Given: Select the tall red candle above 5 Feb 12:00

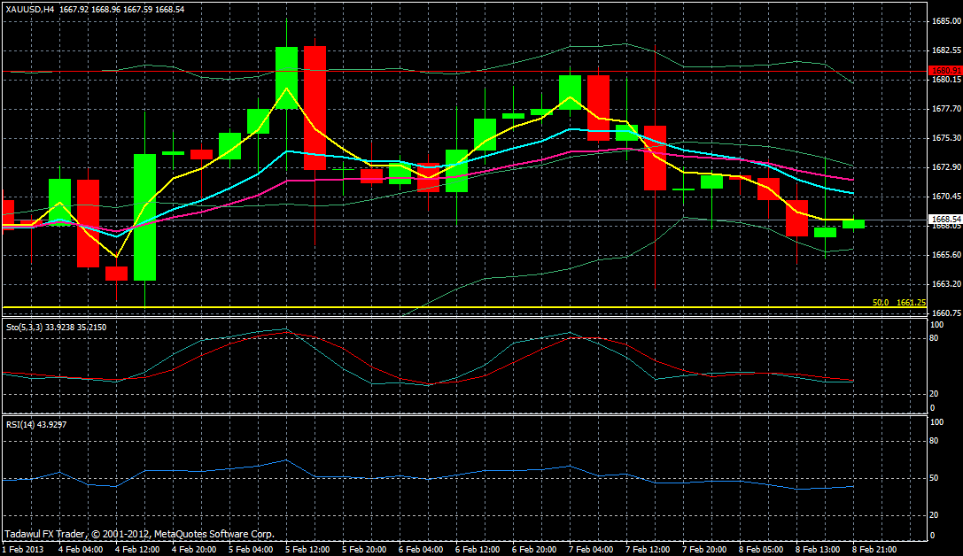Looking at the screenshot, I should (315, 108).
